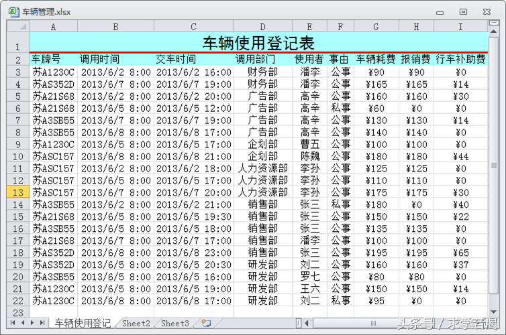
Task: Click the vertical scrollbar thumb
Action: [x=493, y=165]
